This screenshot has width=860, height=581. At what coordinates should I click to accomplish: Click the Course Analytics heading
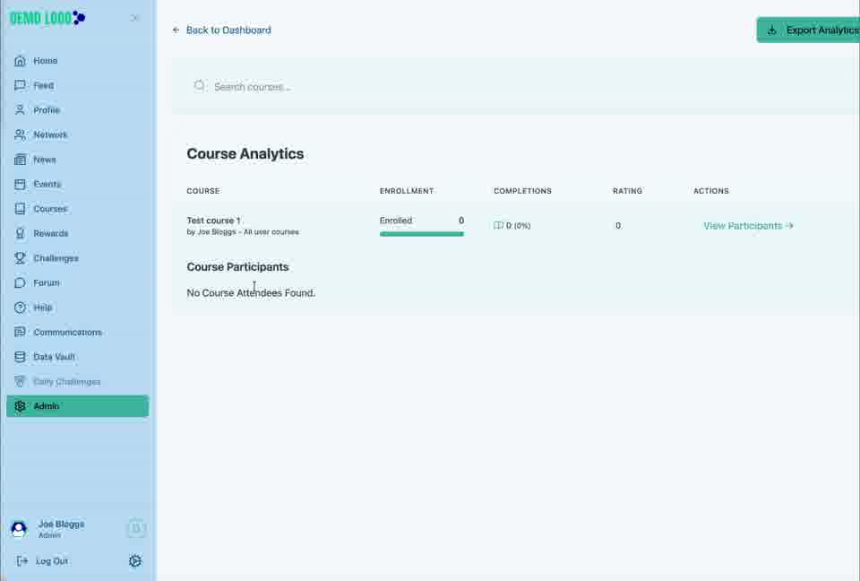click(245, 153)
